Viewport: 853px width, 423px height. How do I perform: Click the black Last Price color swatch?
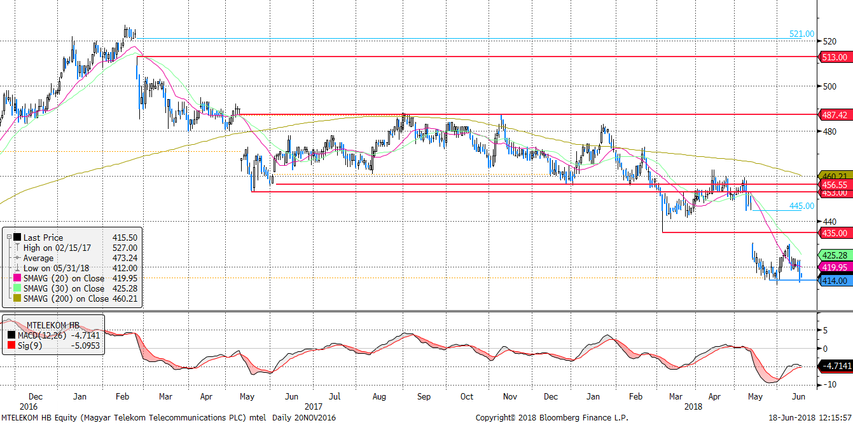[17, 238]
